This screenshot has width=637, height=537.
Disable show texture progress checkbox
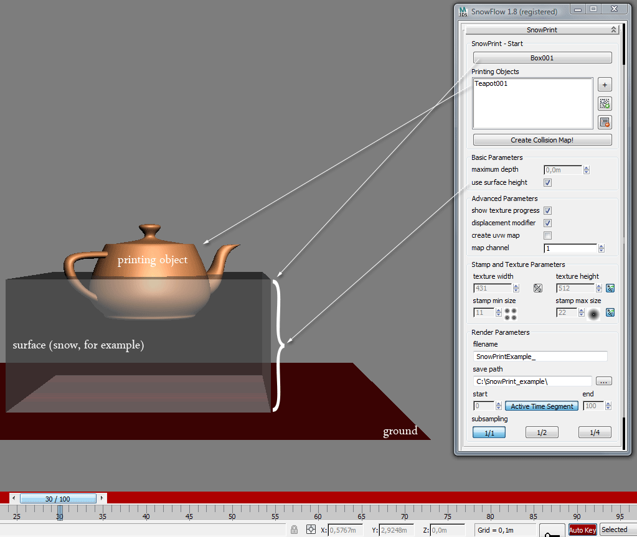pyautogui.click(x=547, y=211)
